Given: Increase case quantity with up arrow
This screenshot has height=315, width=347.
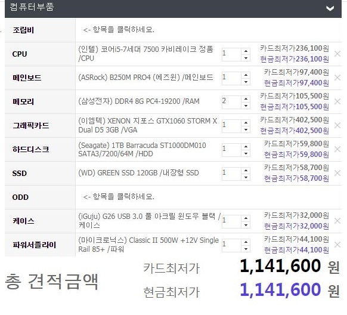Looking at the screenshot, I should (x=246, y=218).
